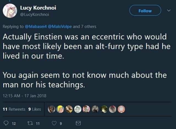Screen dimensions: 176x129
Task: Click the last pink liker avatar
Action: (x=121, y=109)
